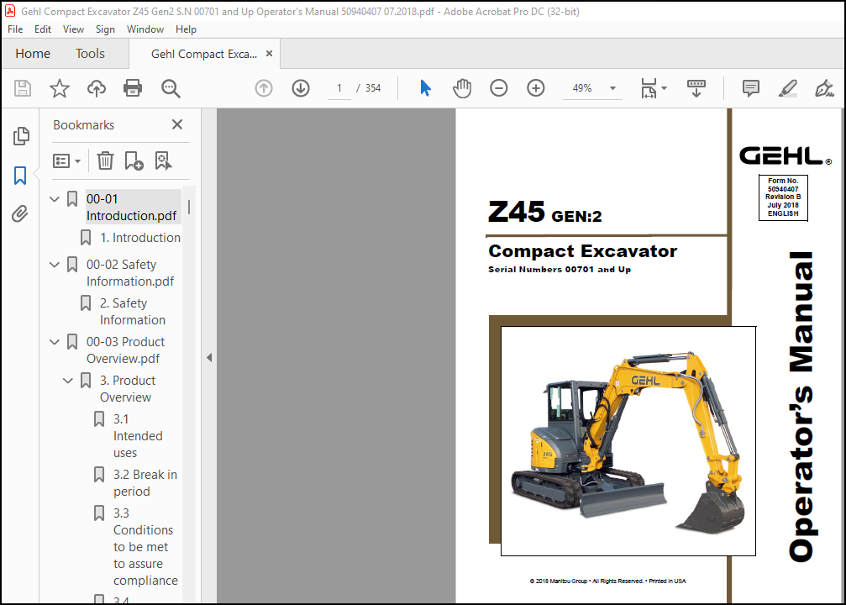Collapse 00-02 Safety Information.pdf bookmark
The image size is (846, 605).
55,265
